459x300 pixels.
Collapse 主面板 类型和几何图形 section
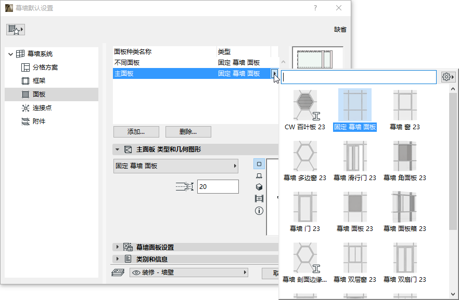click(118, 149)
